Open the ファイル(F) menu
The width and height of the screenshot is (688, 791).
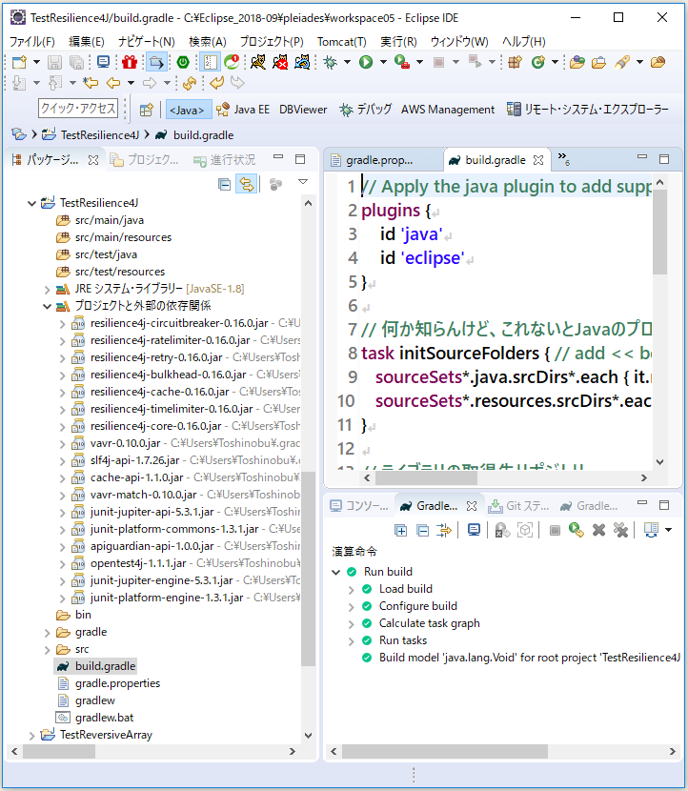(x=32, y=41)
